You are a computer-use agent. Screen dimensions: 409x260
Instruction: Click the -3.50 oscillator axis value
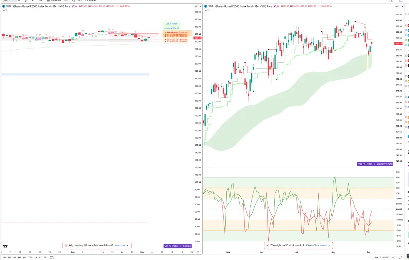point(398,246)
